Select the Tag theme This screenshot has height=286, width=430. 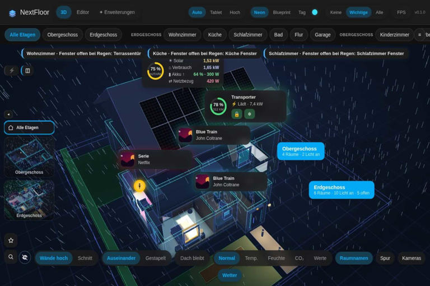pos(302,12)
